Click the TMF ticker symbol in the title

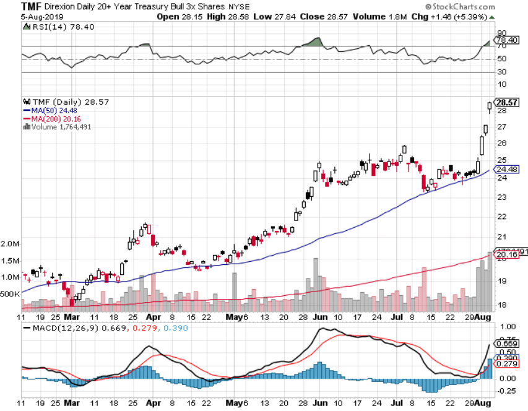coord(31,6)
